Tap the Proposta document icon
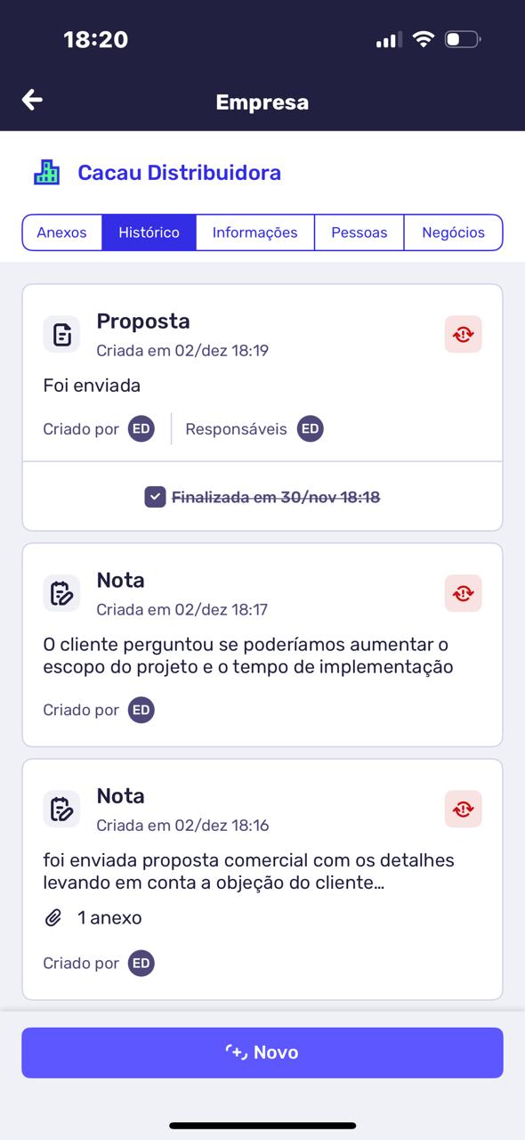This screenshot has width=525, height=1140. pos(61,333)
